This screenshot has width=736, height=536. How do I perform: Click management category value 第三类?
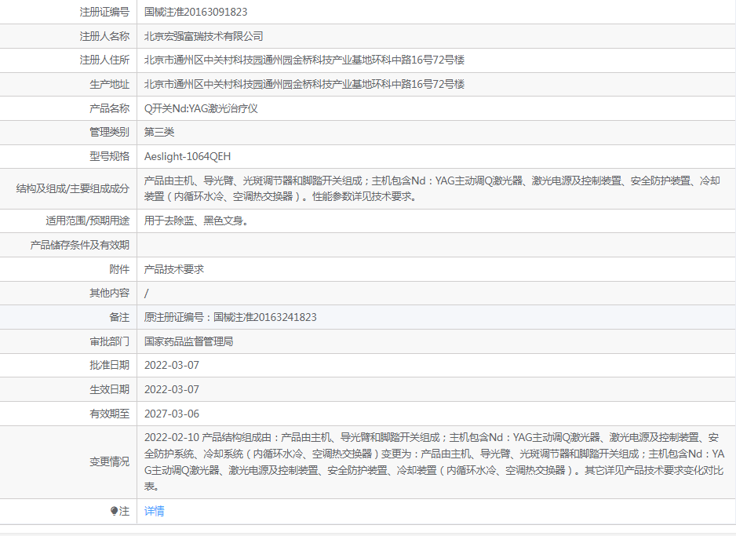coord(159,132)
